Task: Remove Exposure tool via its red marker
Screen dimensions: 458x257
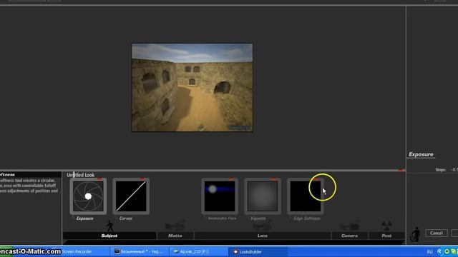Action: pos(99,179)
